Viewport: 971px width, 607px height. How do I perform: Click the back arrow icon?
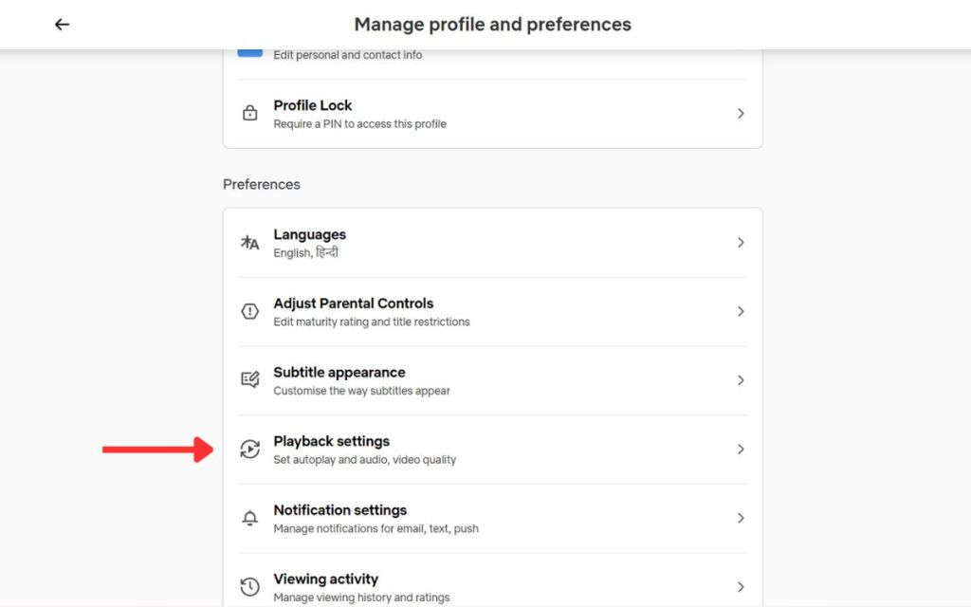[63, 25]
